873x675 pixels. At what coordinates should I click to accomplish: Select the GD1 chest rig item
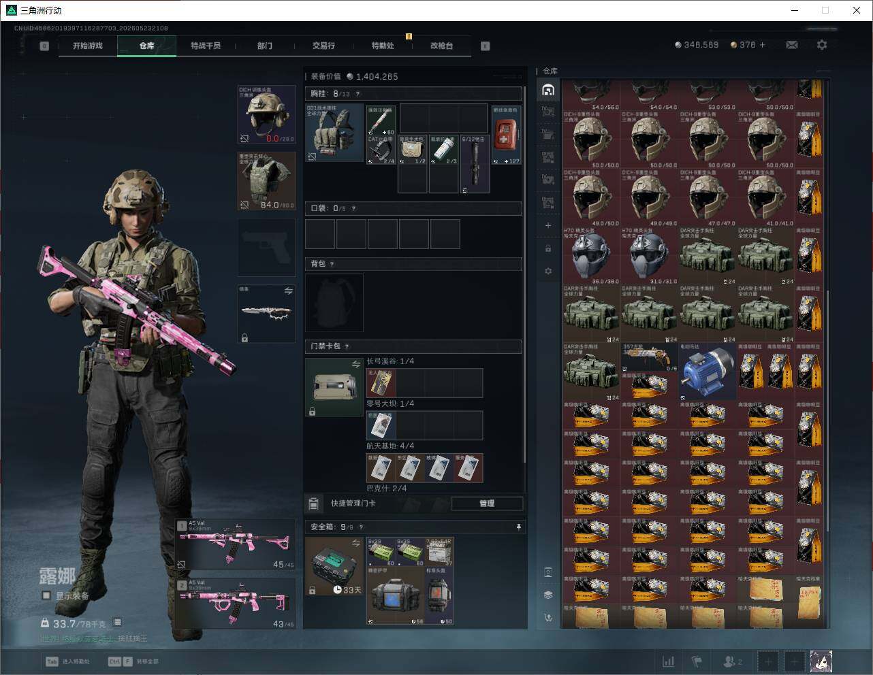point(334,133)
